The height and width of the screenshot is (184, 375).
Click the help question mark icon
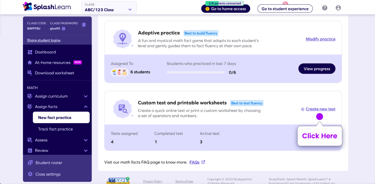click(x=325, y=8)
